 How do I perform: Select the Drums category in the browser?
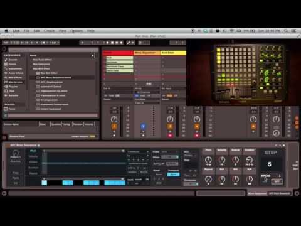(13, 64)
